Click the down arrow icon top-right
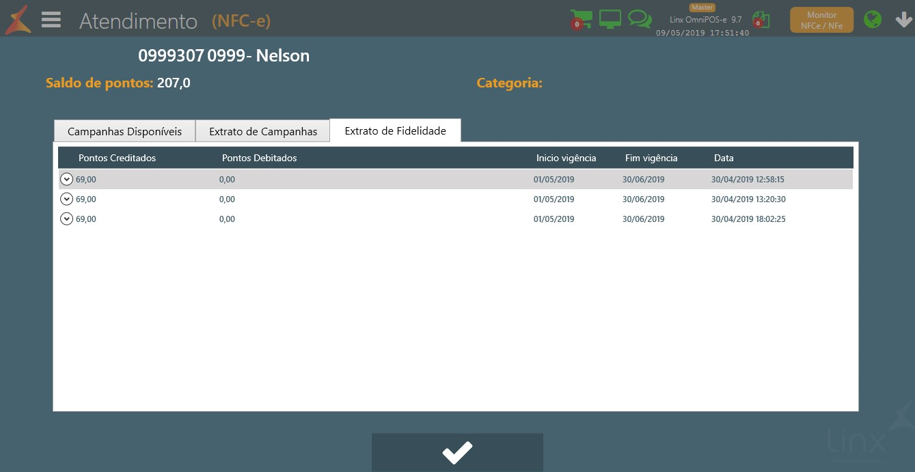Viewport: 915px width, 472px height. 904,20
